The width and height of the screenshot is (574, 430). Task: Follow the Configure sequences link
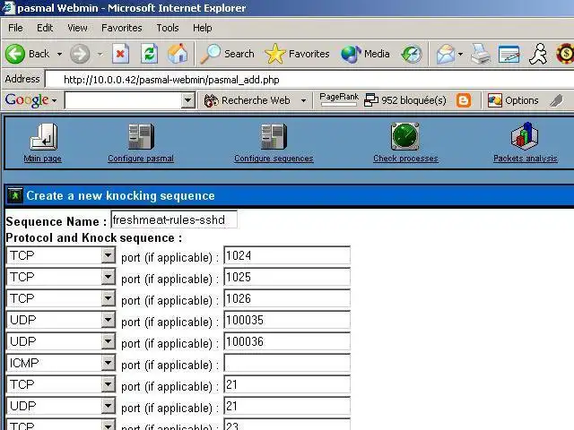point(274,159)
